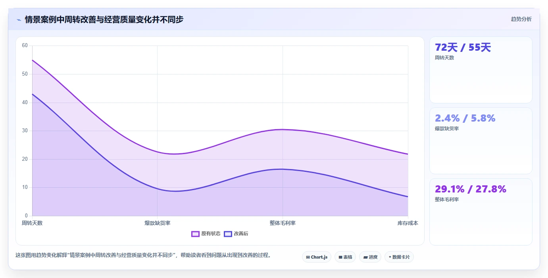Click the trend icon beside the title

pyautogui.click(x=19, y=19)
